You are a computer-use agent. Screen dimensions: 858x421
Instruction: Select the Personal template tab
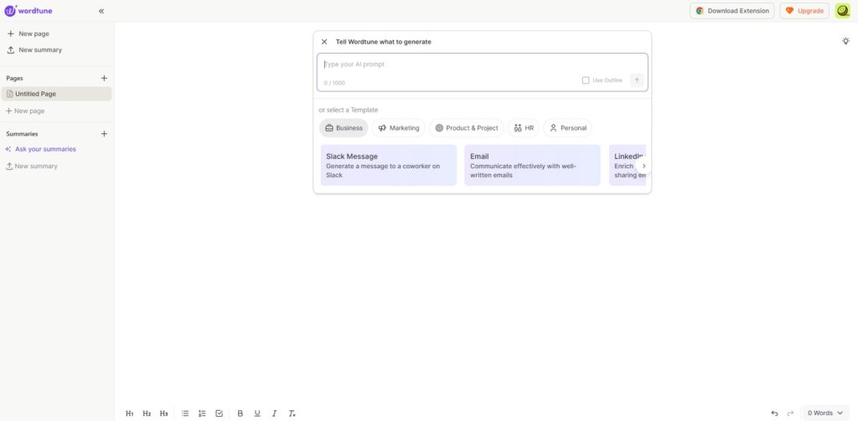[x=567, y=128]
